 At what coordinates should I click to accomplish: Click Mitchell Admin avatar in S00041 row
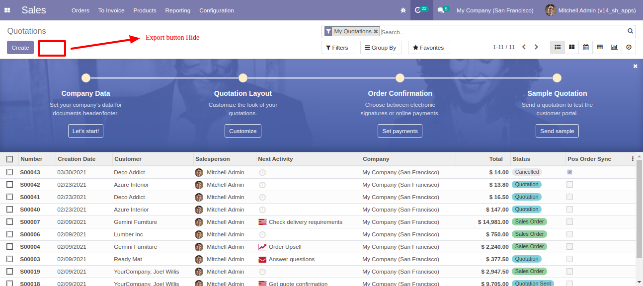point(199,197)
